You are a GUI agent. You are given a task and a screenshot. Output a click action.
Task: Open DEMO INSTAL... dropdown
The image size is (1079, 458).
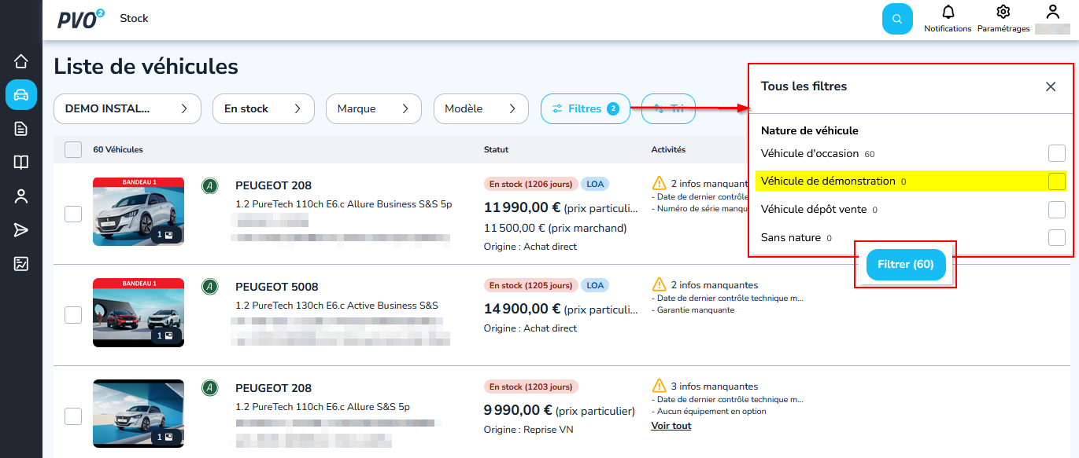coord(127,108)
